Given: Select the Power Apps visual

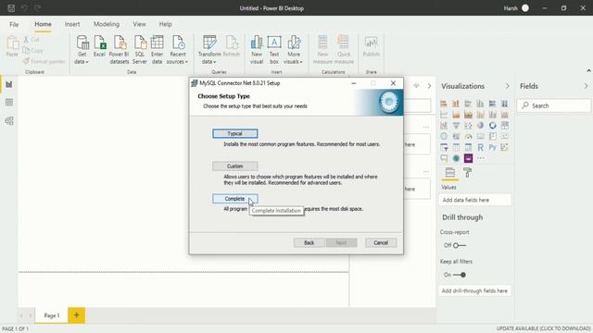Looking at the screenshot, I should click(468, 158).
